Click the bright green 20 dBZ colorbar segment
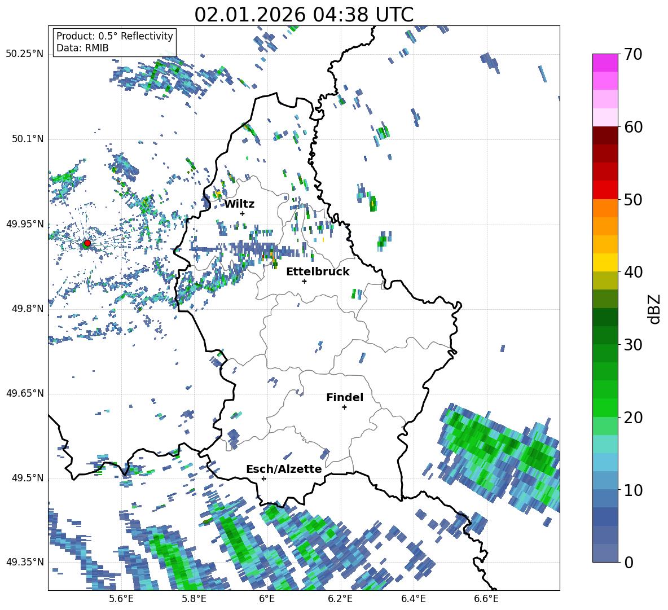 (x=605, y=407)
